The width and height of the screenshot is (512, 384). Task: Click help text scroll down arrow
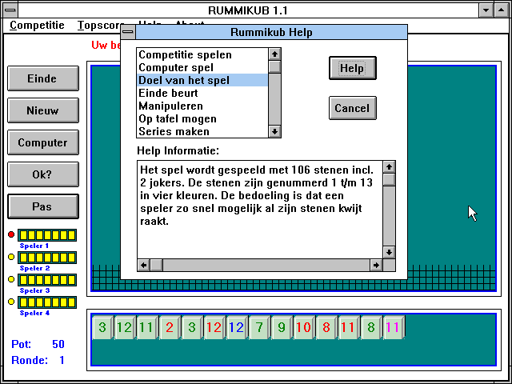pyautogui.click(x=389, y=252)
